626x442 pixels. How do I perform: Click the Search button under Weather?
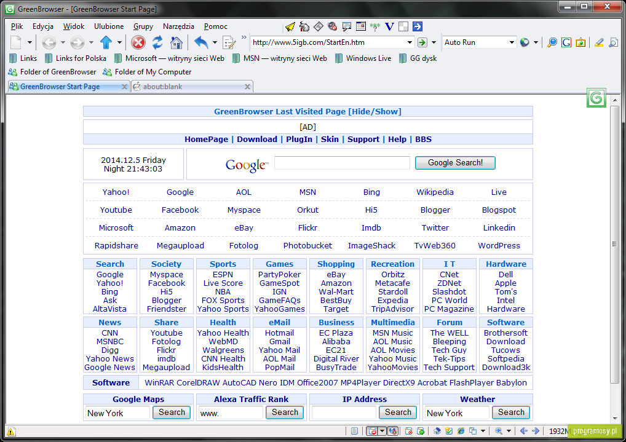(x=511, y=412)
